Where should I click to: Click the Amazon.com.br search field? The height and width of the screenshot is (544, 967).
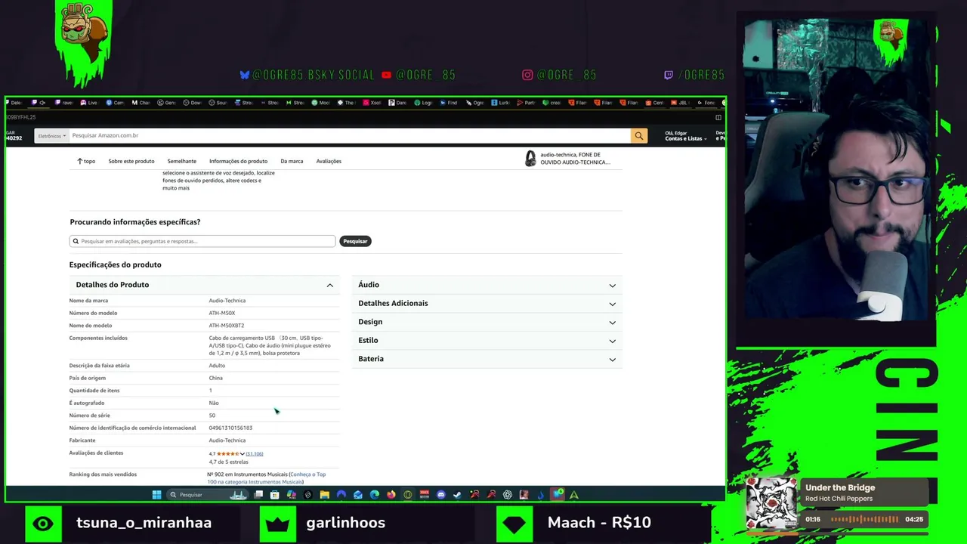tap(349, 136)
